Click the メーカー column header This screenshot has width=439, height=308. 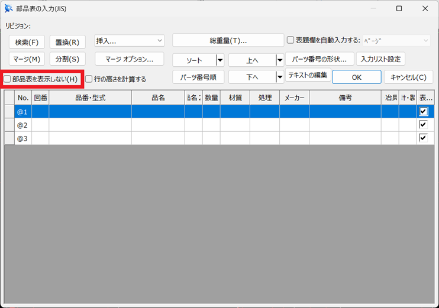[x=294, y=98]
